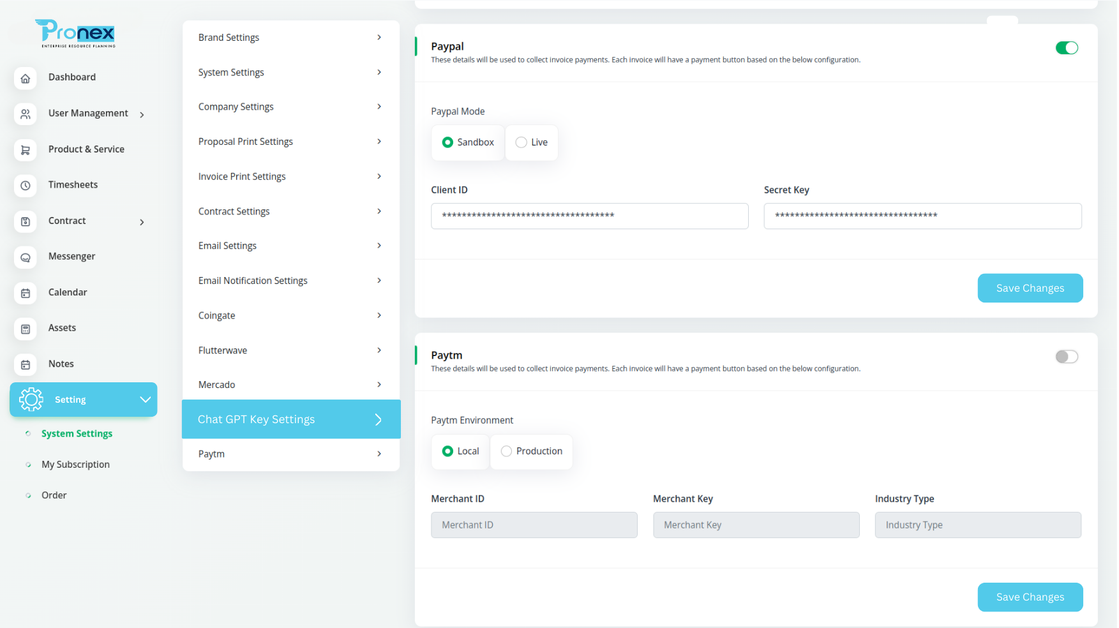
Task: Click the User Management people icon
Action: point(26,114)
